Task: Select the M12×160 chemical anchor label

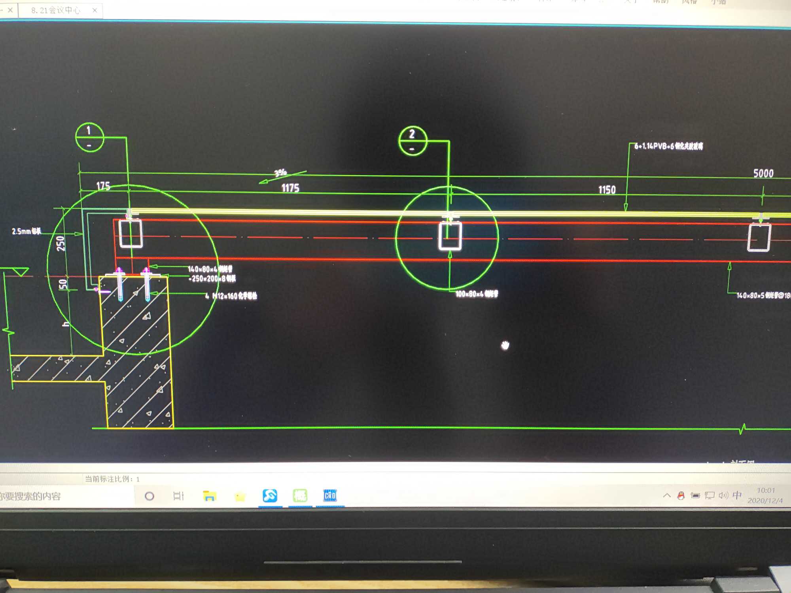Action: (231, 296)
